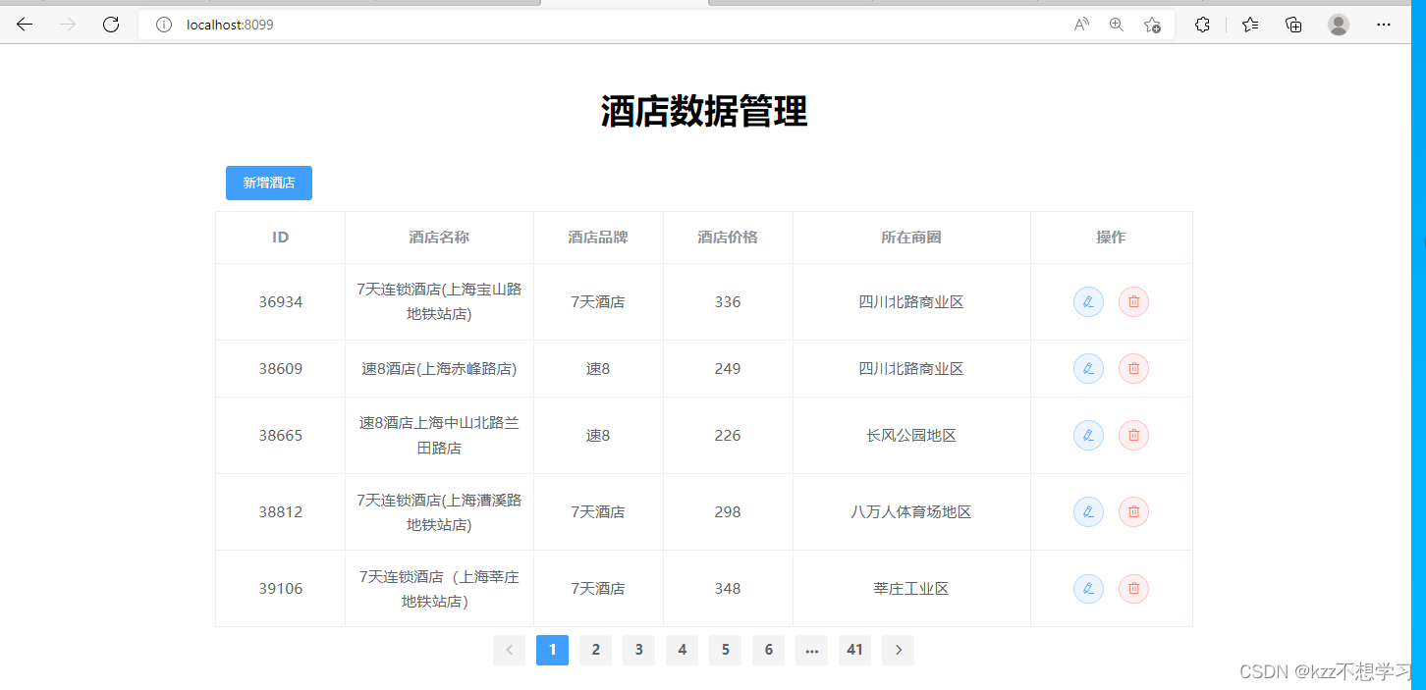Screen dimensions: 1426x690
Task: Edit hotel row with ID 38665
Action: [x=1088, y=436]
